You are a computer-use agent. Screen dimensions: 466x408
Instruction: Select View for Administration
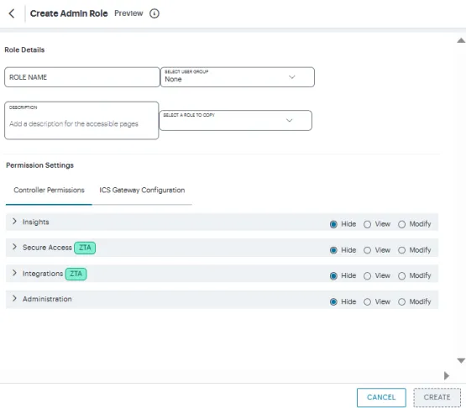(x=367, y=302)
